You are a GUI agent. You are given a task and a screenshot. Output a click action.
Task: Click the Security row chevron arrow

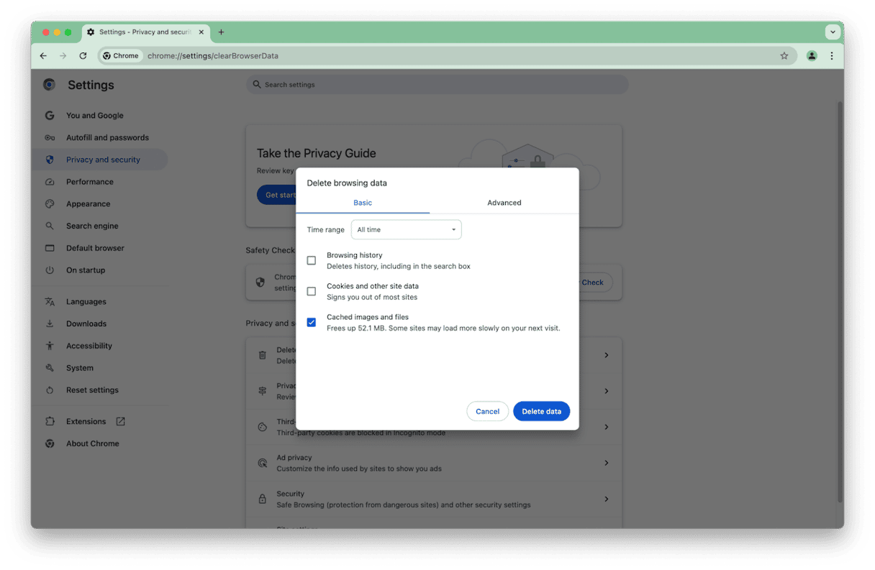[607, 499]
